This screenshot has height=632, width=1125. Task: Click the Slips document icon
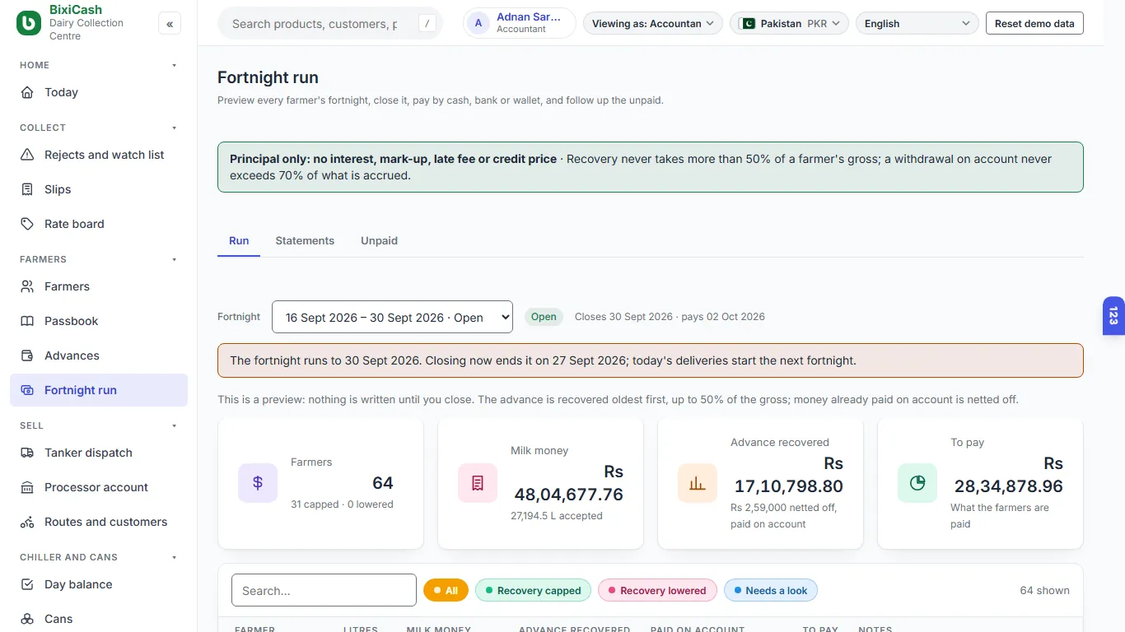pos(27,189)
